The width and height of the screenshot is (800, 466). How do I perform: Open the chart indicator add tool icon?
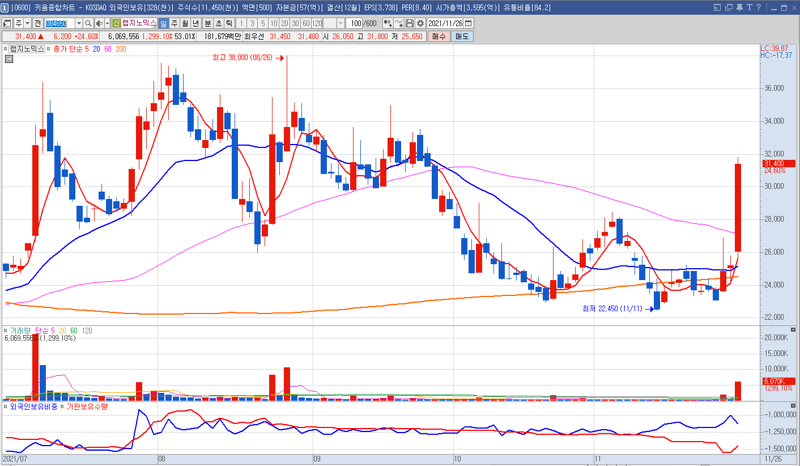point(388,23)
